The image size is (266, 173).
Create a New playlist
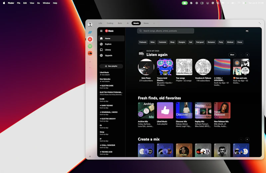(111, 66)
